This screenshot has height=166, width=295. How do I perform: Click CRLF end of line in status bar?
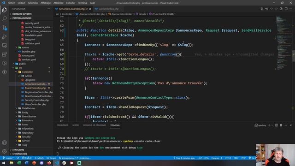coord(236,158)
